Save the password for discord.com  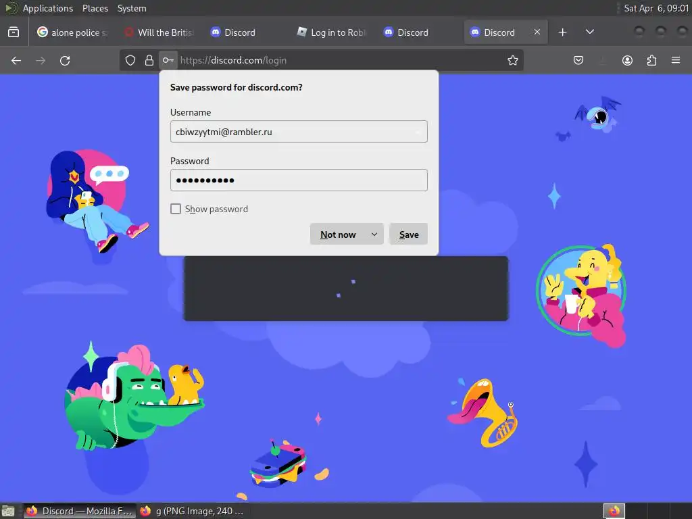pos(409,234)
